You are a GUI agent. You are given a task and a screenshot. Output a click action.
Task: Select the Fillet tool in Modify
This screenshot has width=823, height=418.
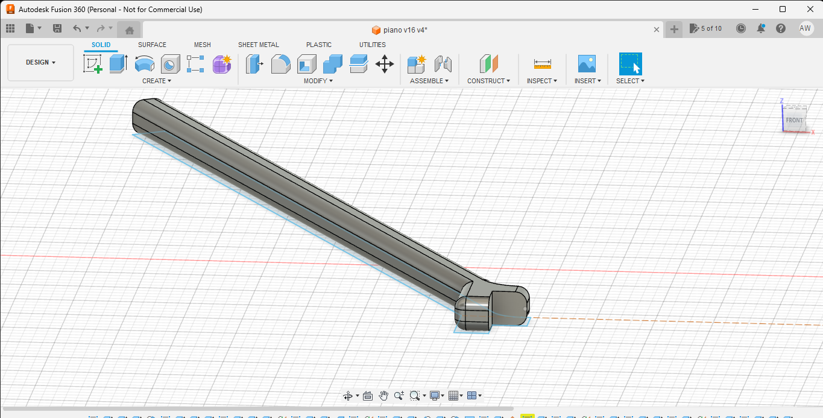280,63
